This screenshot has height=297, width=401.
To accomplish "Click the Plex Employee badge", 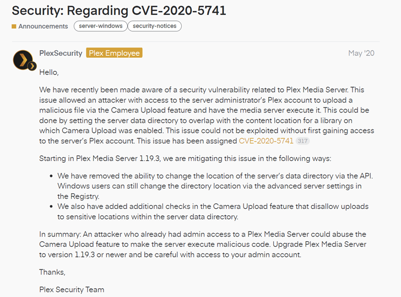I will coord(115,53).
